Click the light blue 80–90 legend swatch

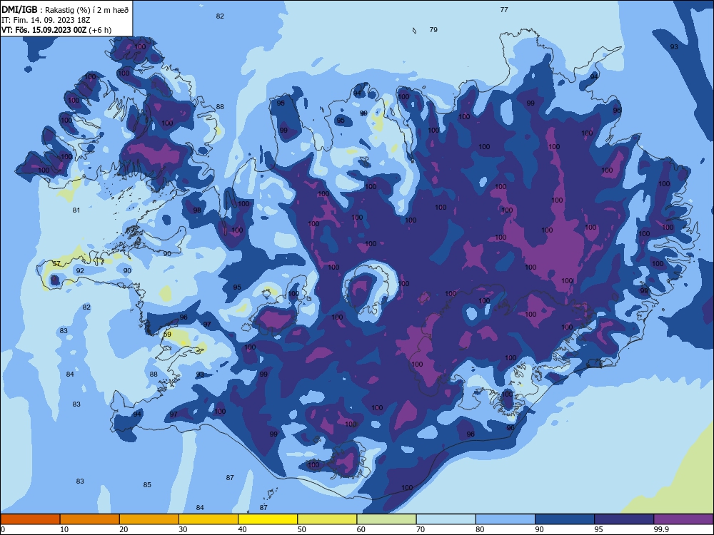pos(506,519)
